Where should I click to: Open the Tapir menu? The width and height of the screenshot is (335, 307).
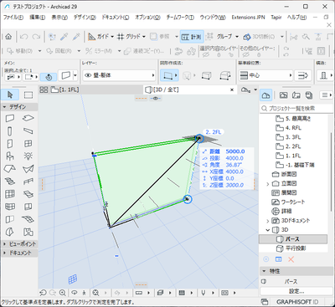click(276, 18)
